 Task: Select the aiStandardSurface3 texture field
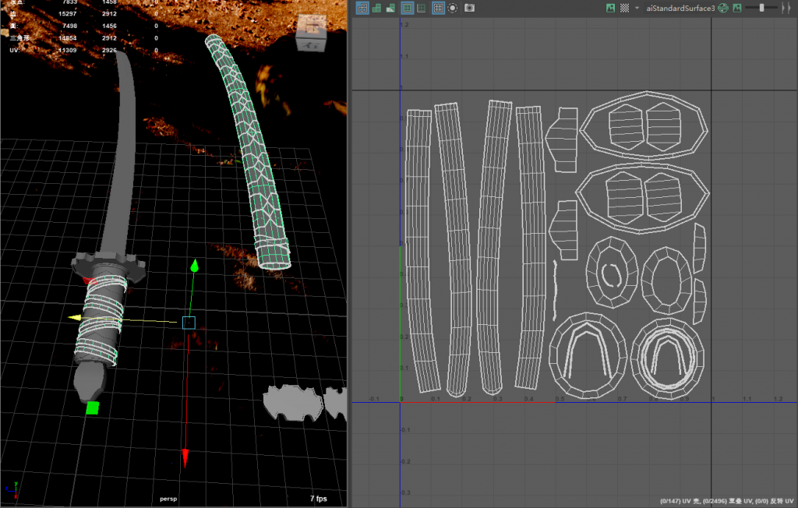pyautogui.click(x=680, y=8)
